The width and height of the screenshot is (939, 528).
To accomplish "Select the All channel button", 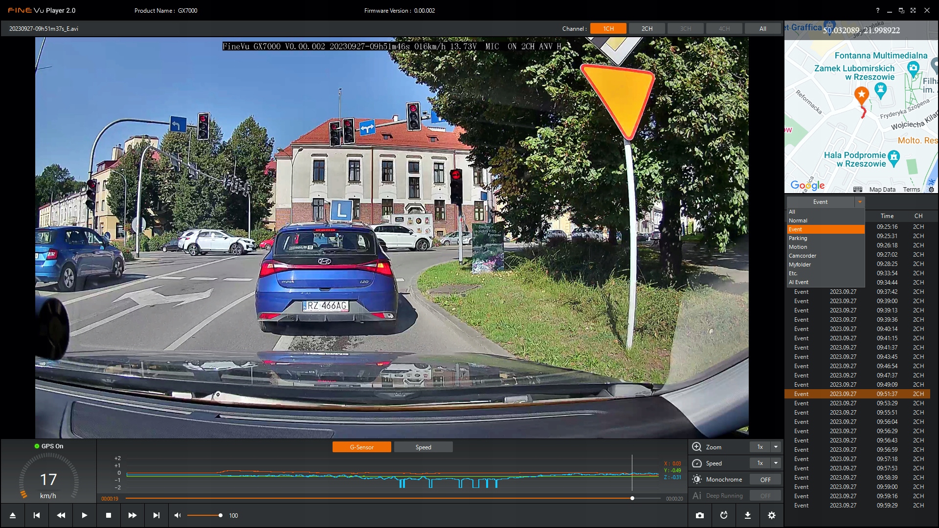I will click(762, 28).
